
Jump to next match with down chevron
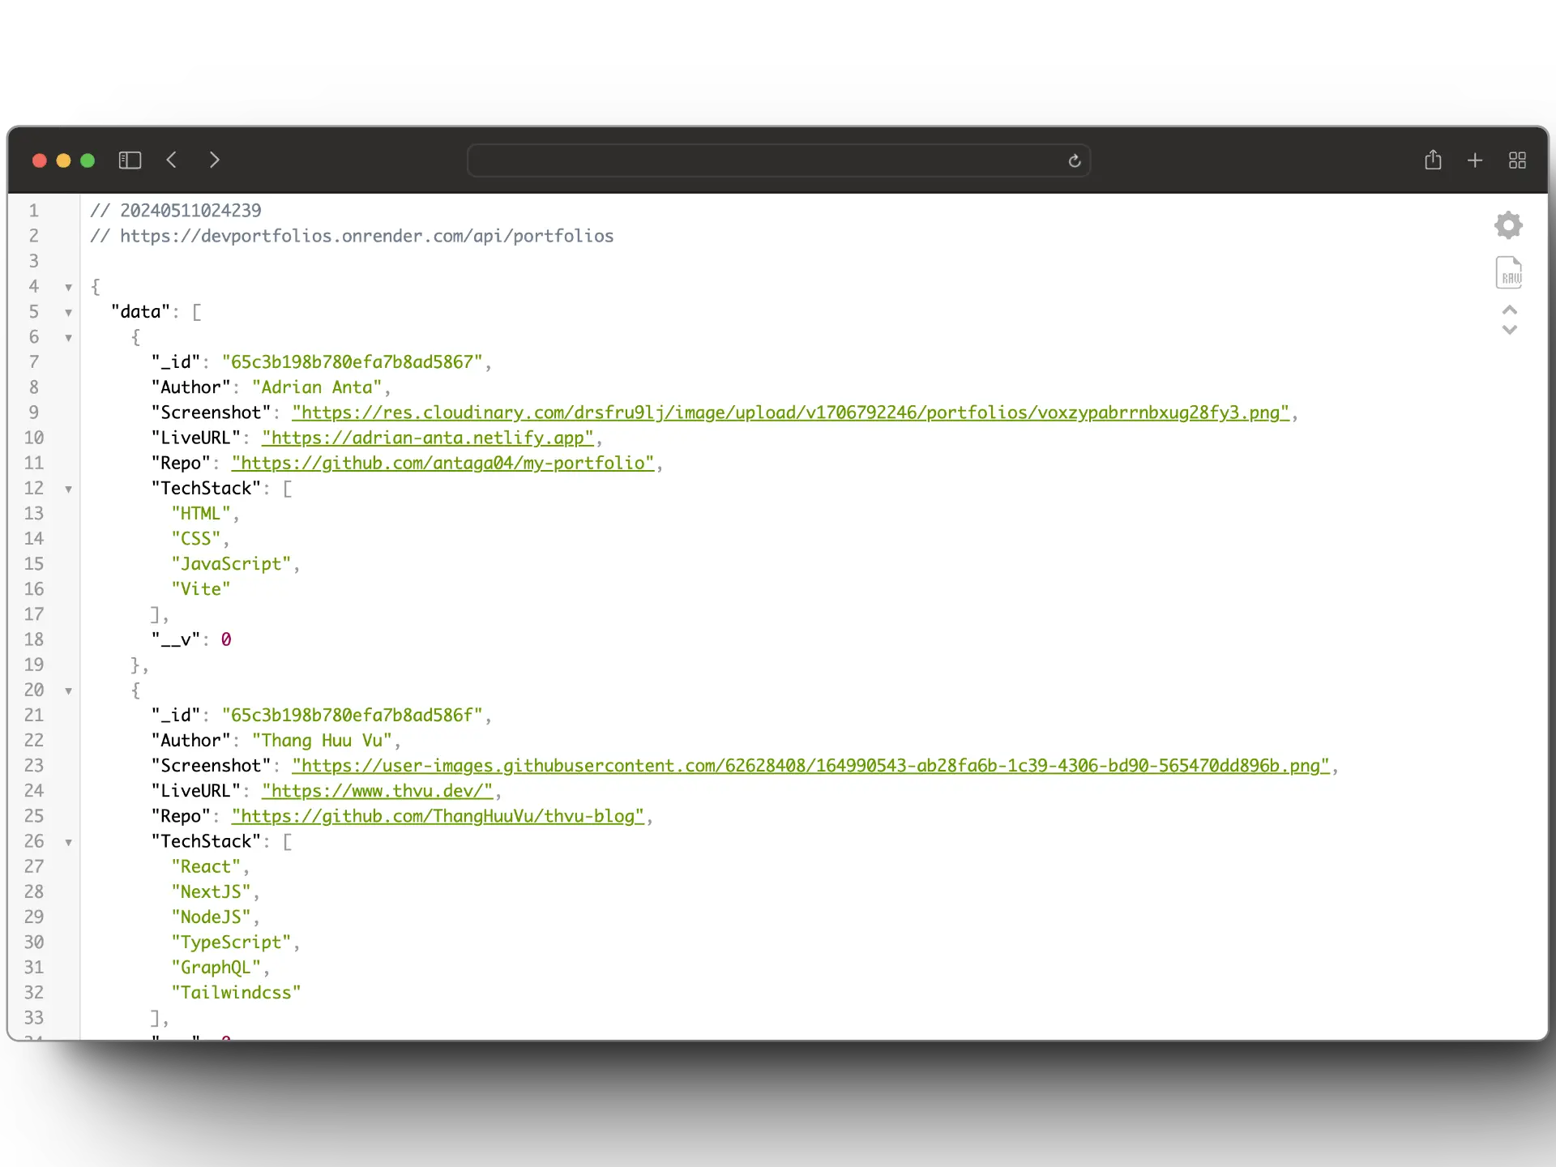point(1509,330)
